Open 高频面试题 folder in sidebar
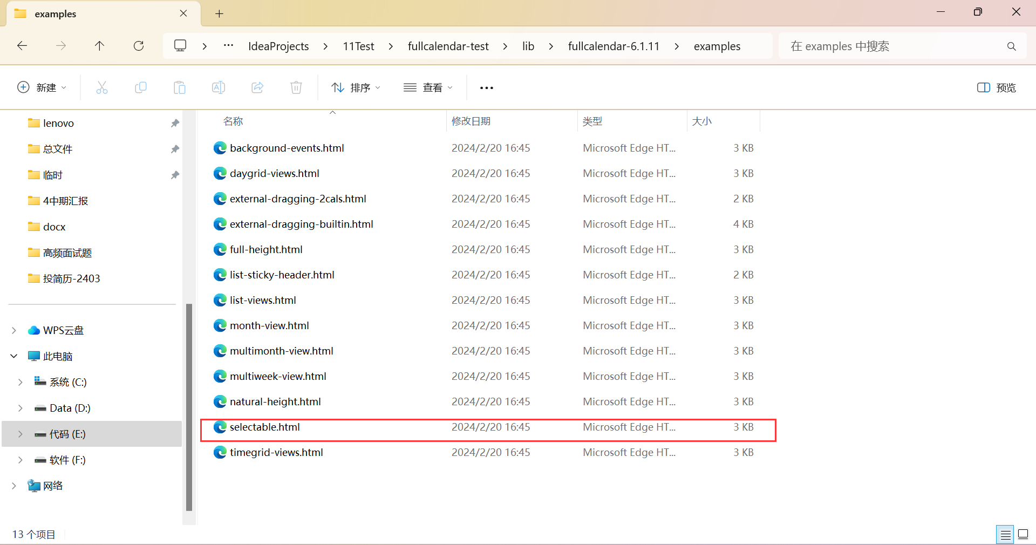This screenshot has width=1036, height=545. [x=67, y=253]
